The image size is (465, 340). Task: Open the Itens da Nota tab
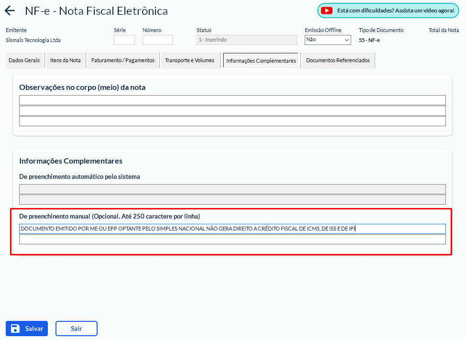tap(66, 61)
